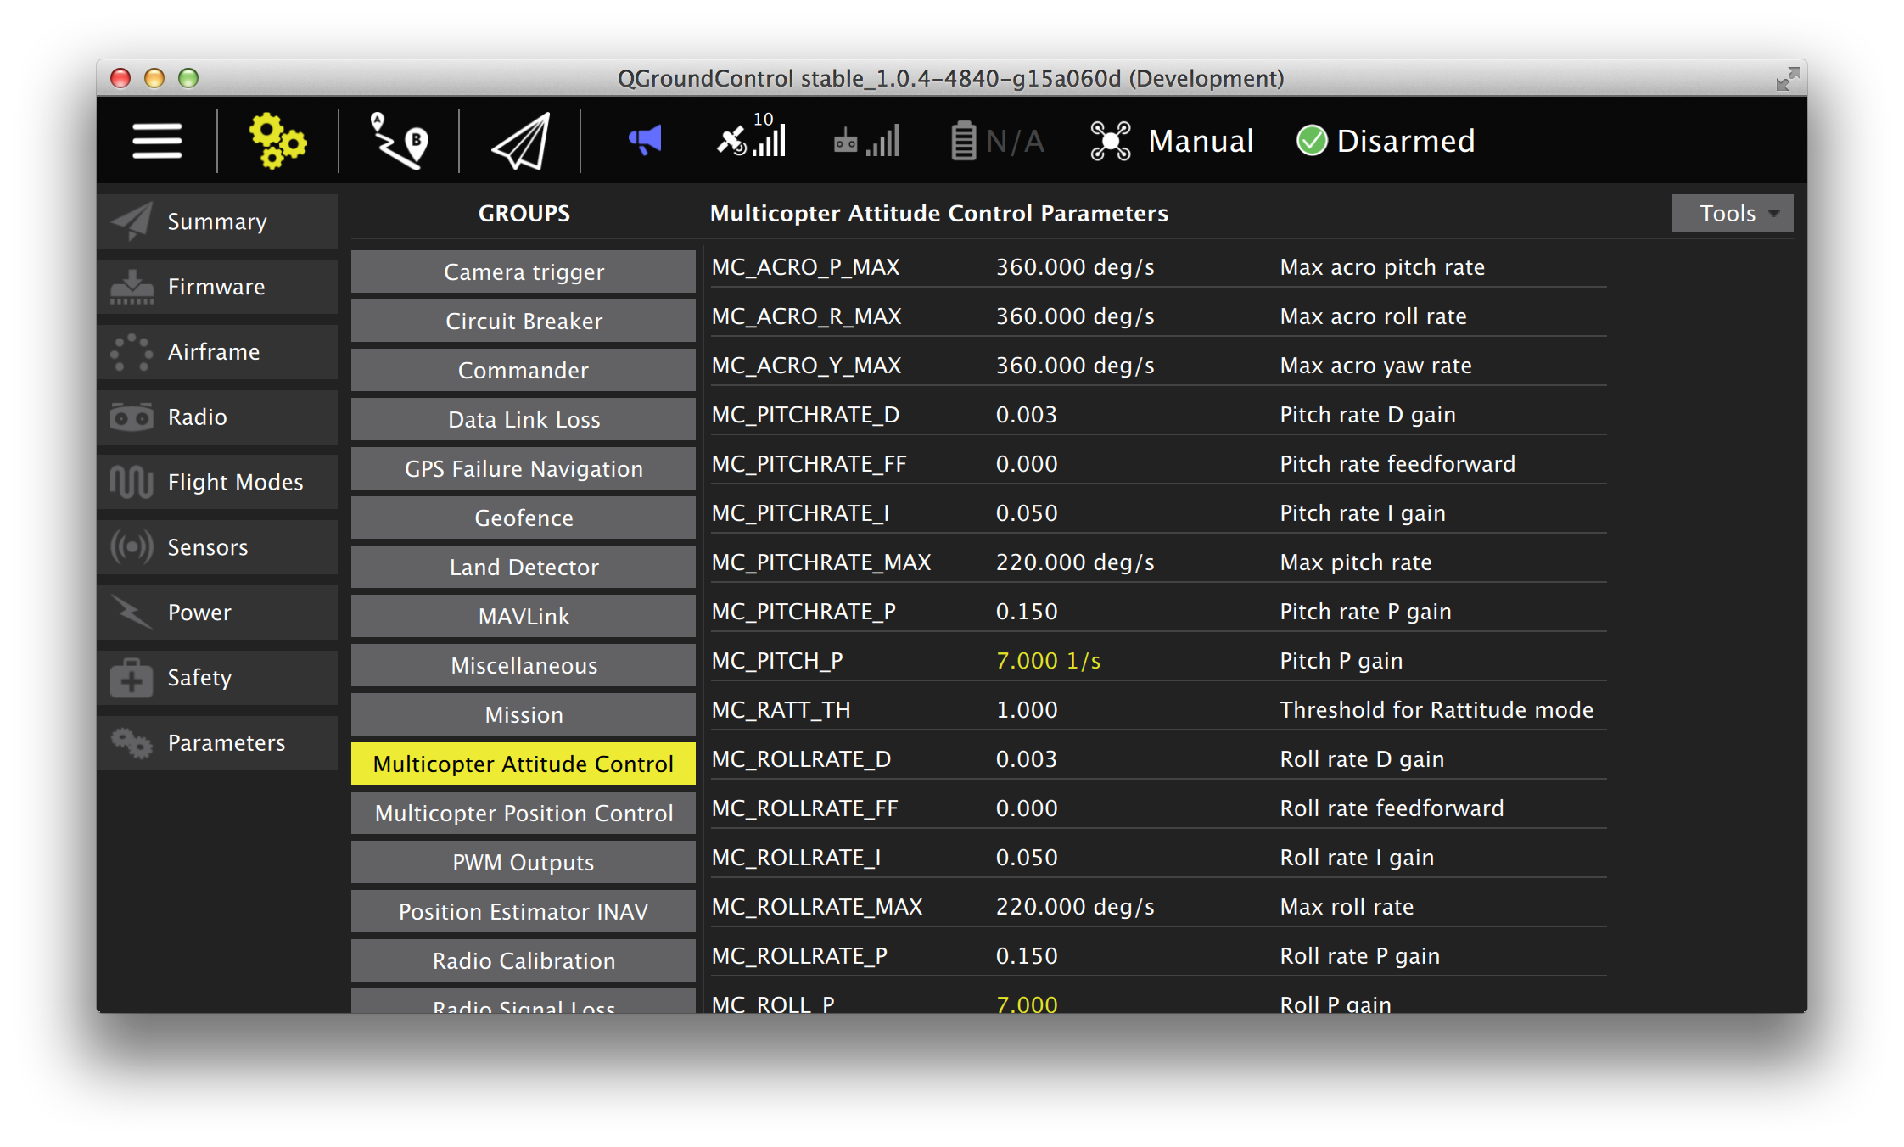
Task: Select the Circuit Breaker parameter group
Action: pos(524,322)
